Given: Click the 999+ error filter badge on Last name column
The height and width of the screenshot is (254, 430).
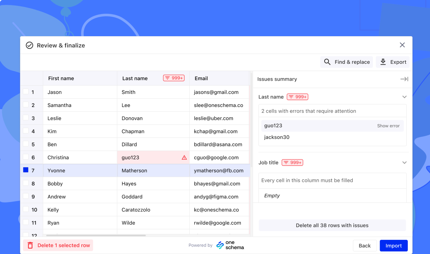Looking at the screenshot, I should [x=173, y=78].
